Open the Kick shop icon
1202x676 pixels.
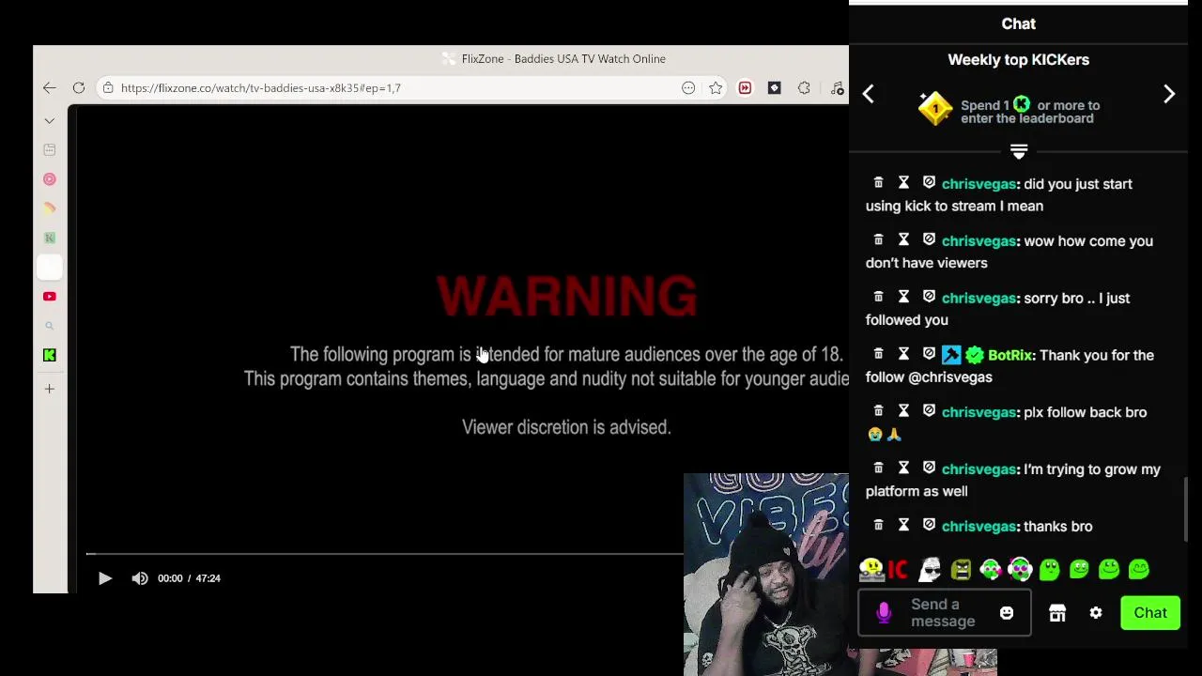pos(1057,613)
